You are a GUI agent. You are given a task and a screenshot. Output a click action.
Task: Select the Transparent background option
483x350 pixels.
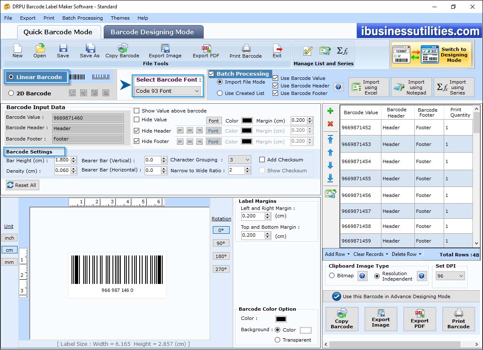coord(277,340)
